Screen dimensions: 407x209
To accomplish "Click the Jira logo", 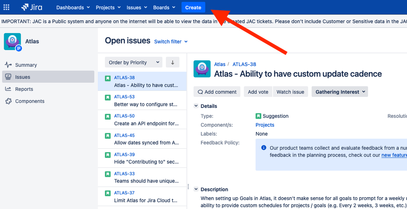I will pyautogui.click(x=31, y=7).
